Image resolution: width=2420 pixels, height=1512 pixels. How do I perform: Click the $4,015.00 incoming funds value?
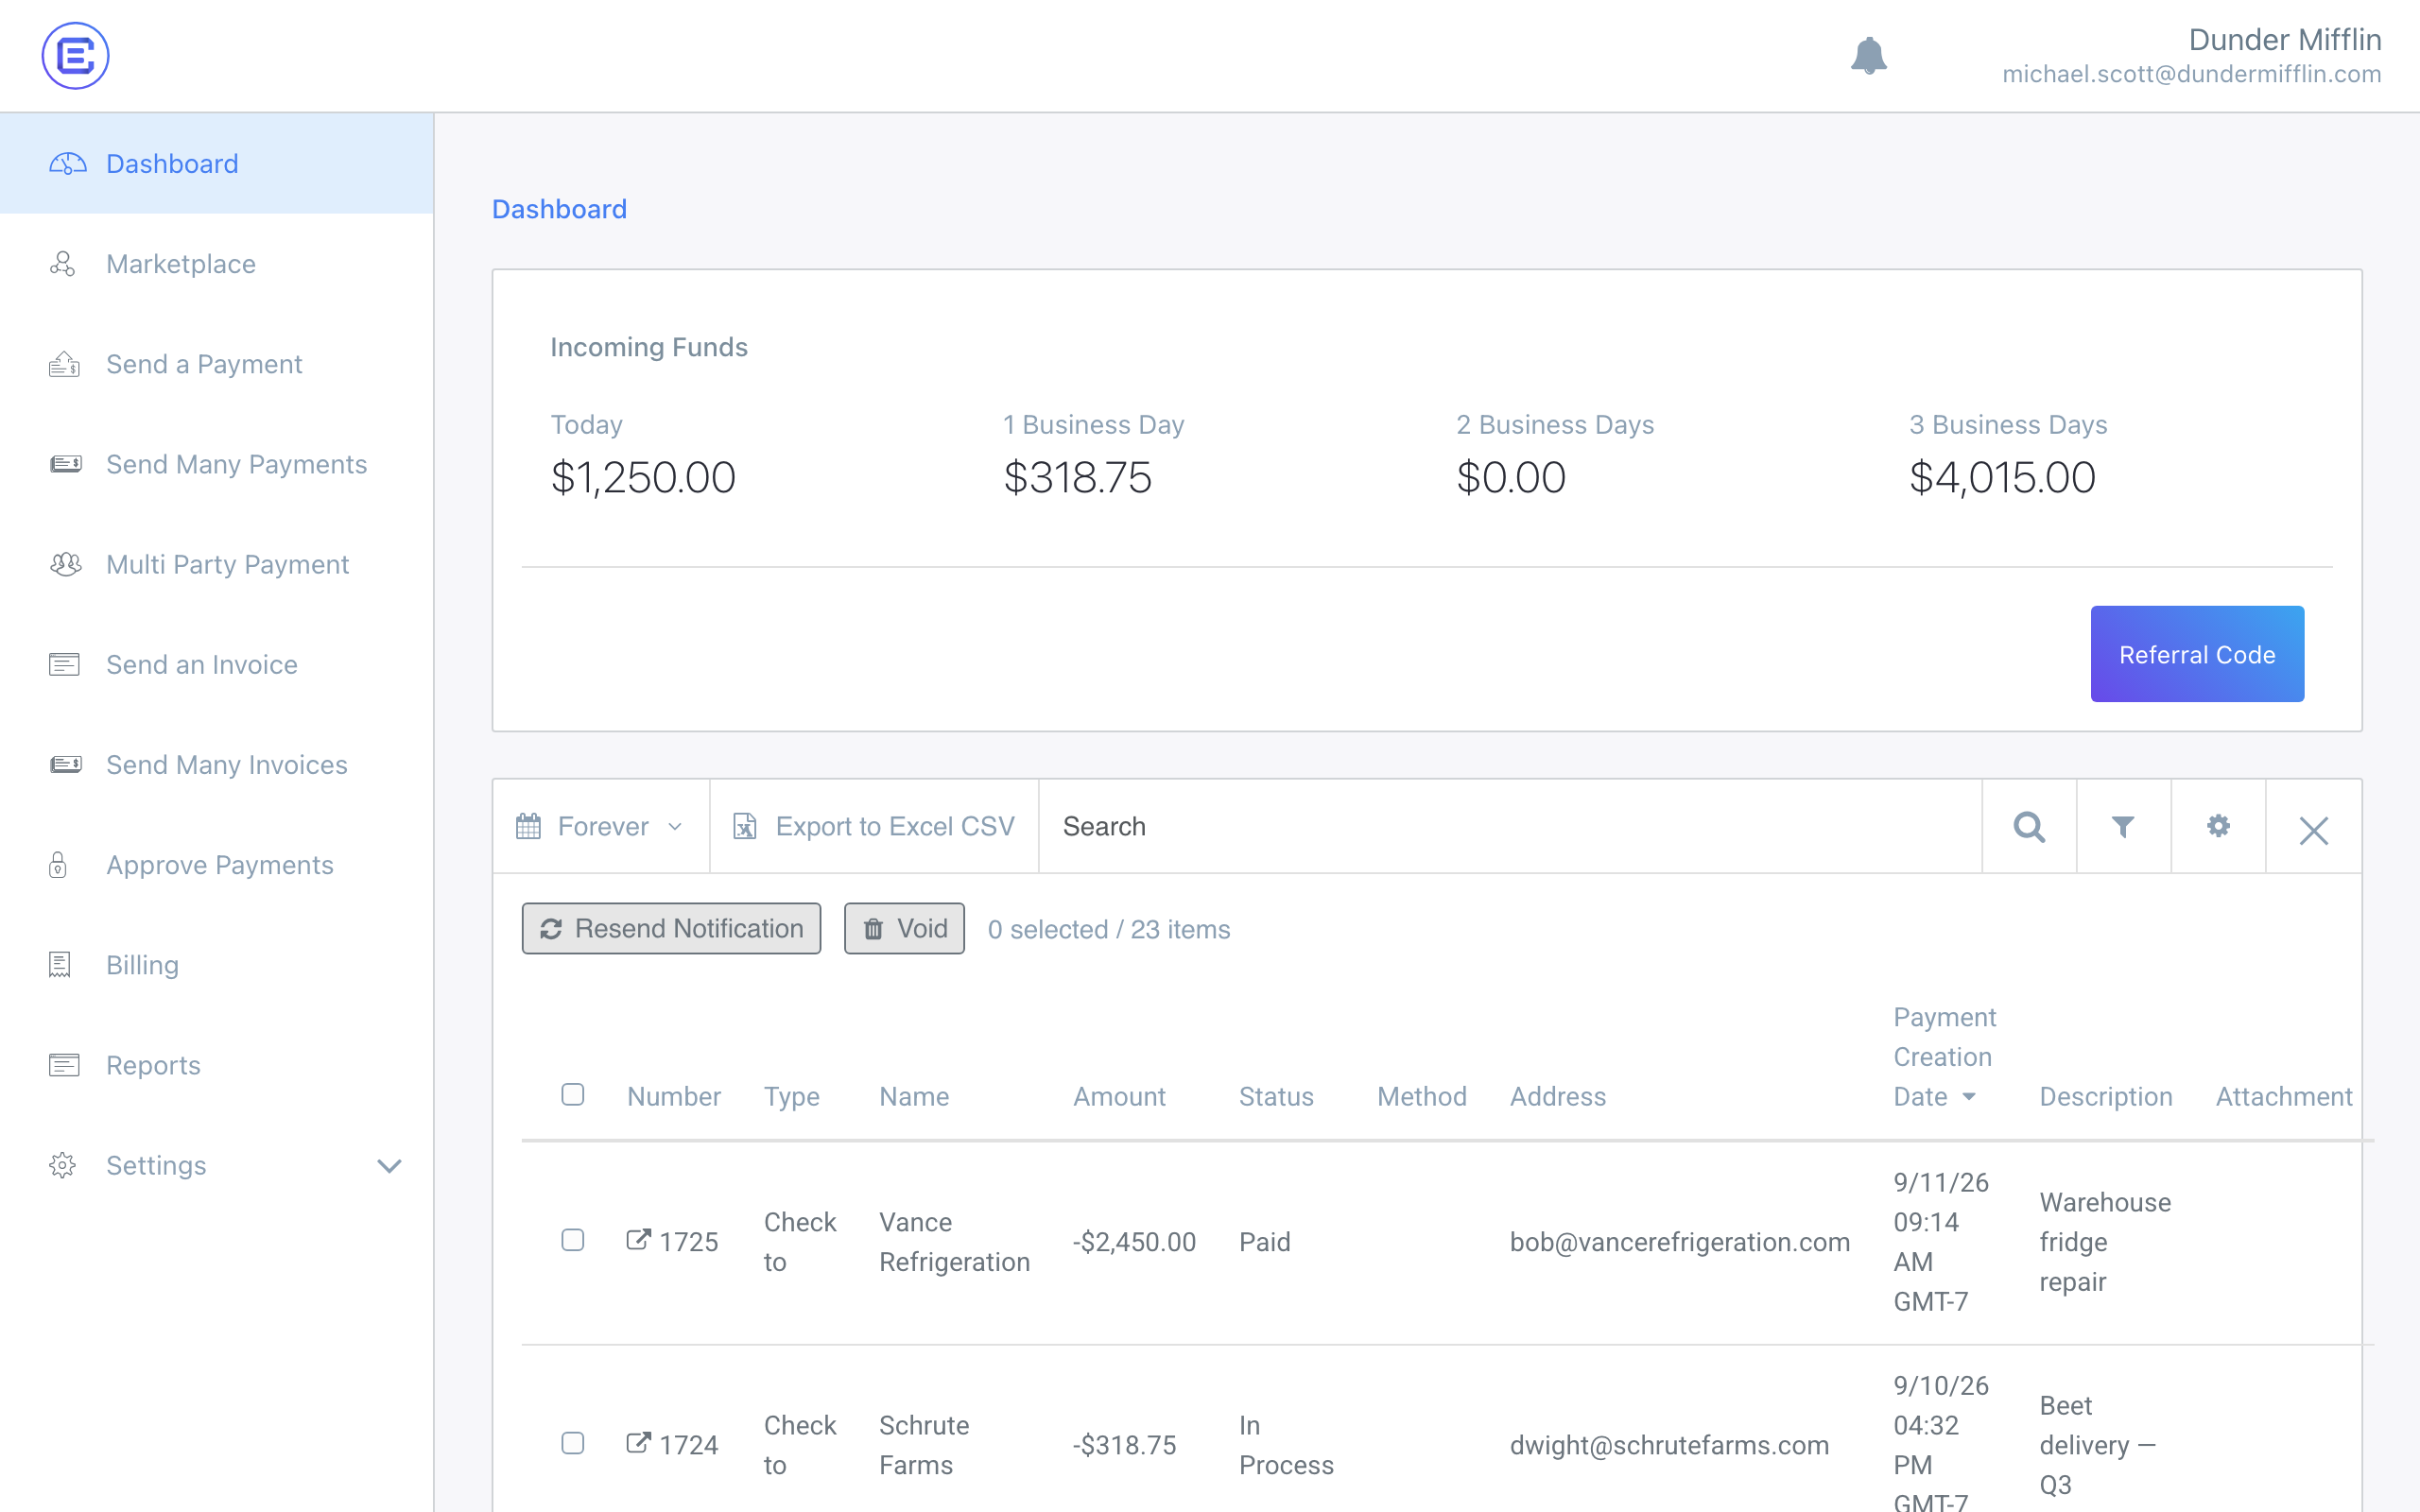coord(2002,477)
